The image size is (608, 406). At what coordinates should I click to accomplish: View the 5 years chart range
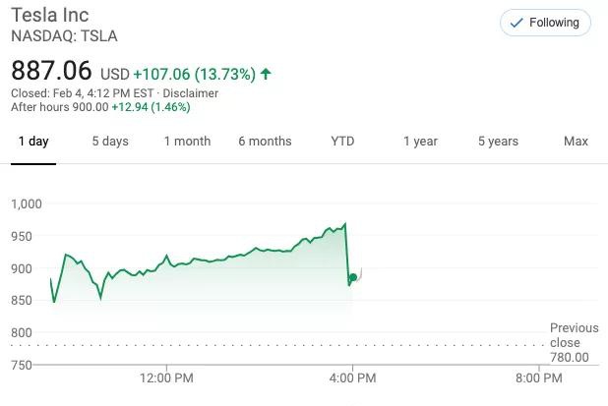pyautogui.click(x=498, y=142)
